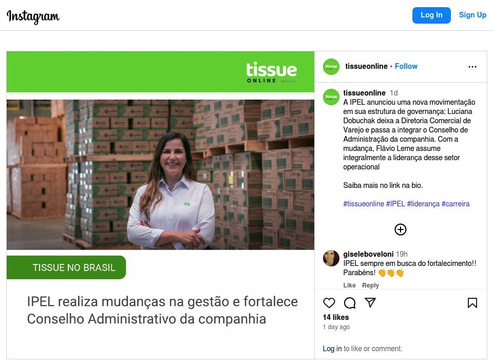Click the IPEL post image
Screen dimensions: 493x364
160,205
